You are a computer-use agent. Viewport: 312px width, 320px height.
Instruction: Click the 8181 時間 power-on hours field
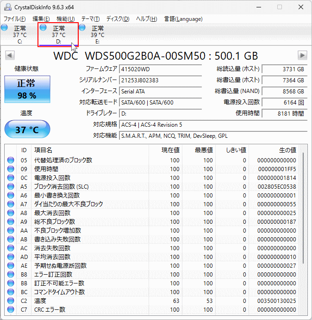(285, 113)
